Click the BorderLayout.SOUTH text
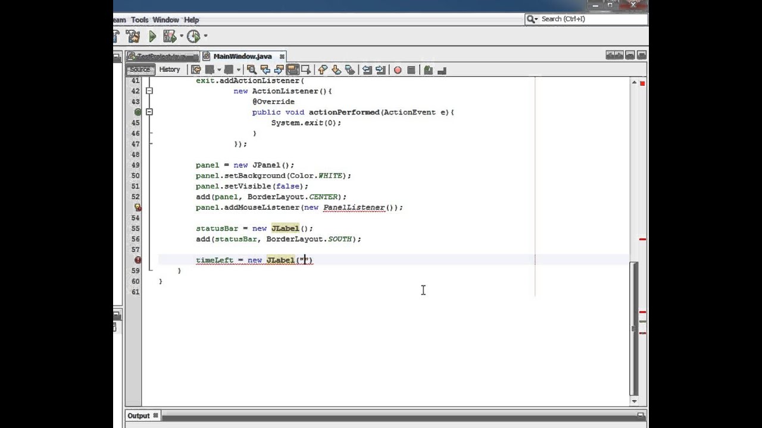Viewport: 762px width, 428px height. click(x=309, y=239)
